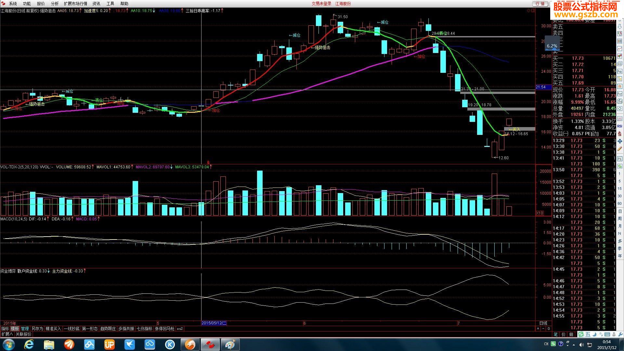The image size is (624, 351).
Task: Open the 扩展市场行情 menu
Action: 75,4
